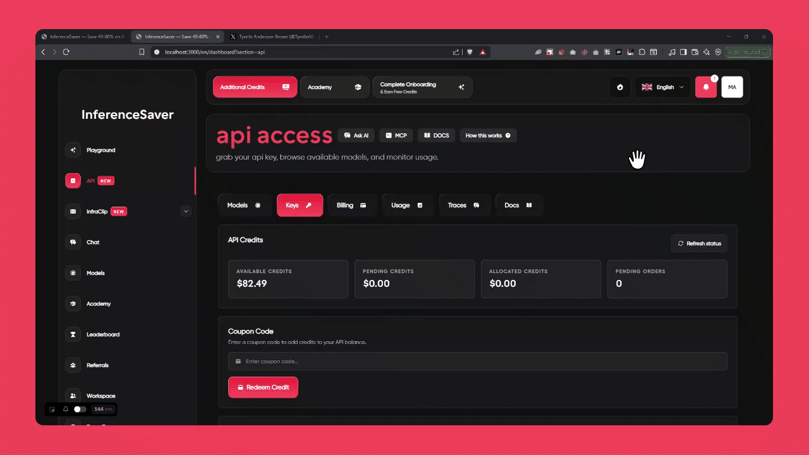Switch to the Usage tab
This screenshot has width=809, height=455.
pyautogui.click(x=408, y=205)
